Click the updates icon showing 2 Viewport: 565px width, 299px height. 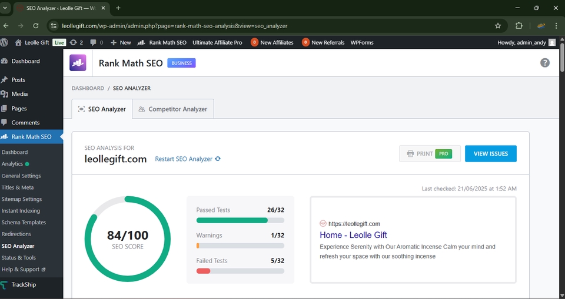pos(77,42)
